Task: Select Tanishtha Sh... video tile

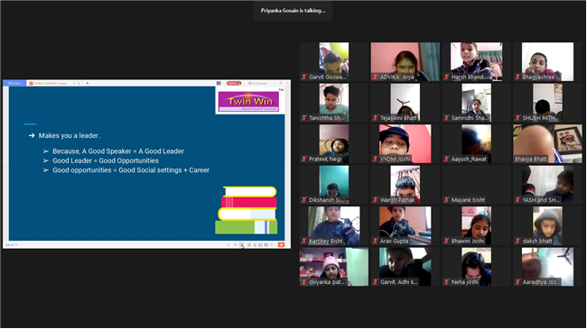Action: (334, 103)
